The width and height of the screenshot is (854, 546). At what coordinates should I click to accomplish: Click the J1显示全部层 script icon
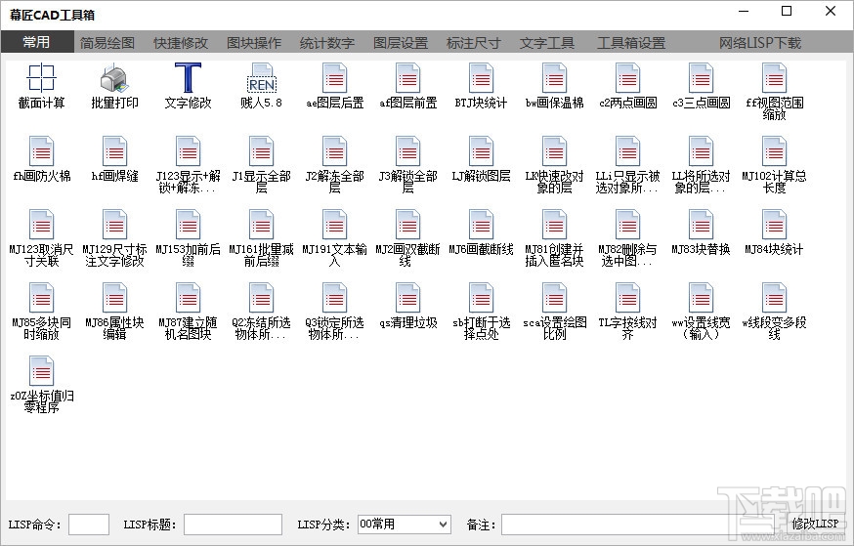[262, 150]
